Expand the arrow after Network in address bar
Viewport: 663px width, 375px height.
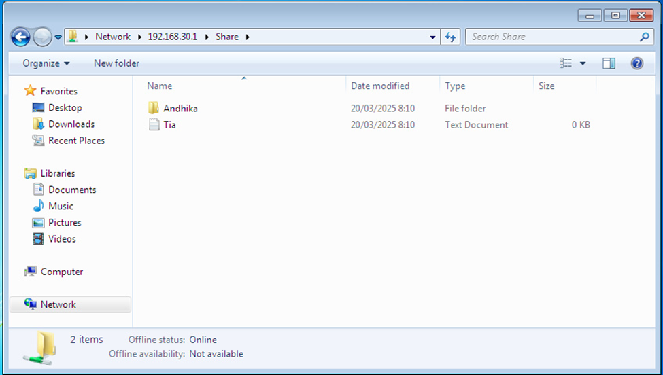139,37
